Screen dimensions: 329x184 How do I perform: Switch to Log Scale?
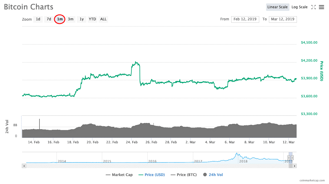tap(300, 7)
